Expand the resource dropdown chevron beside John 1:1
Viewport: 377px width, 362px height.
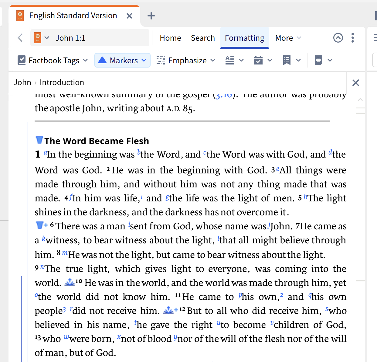click(x=47, y=38)
